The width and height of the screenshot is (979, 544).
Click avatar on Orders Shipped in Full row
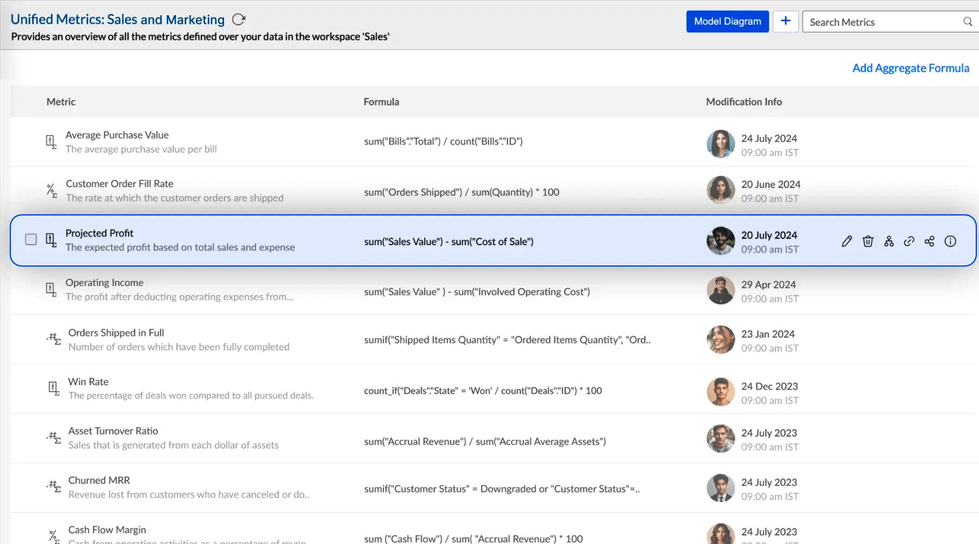tap(721, 339)
